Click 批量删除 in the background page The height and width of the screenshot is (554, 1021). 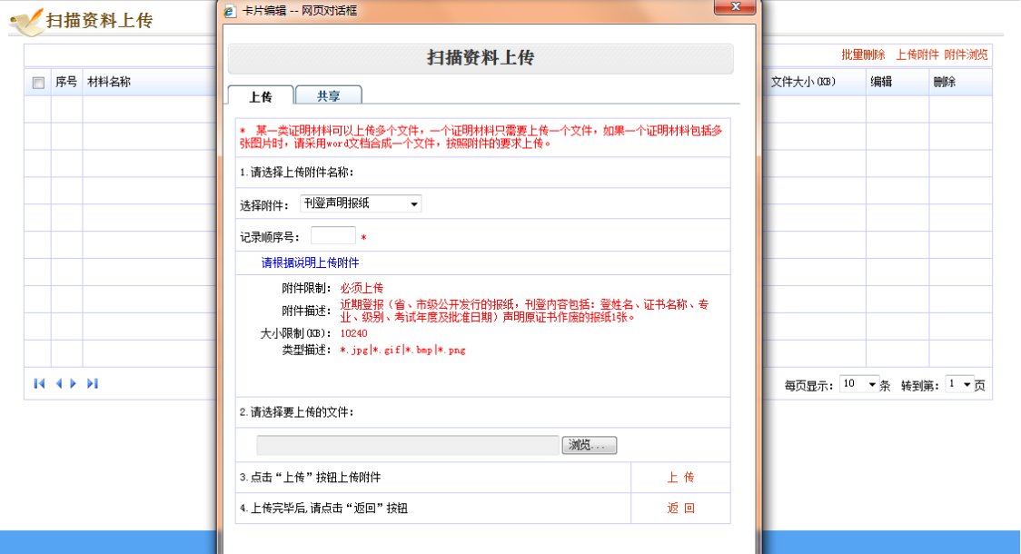[x=863, y=54]
